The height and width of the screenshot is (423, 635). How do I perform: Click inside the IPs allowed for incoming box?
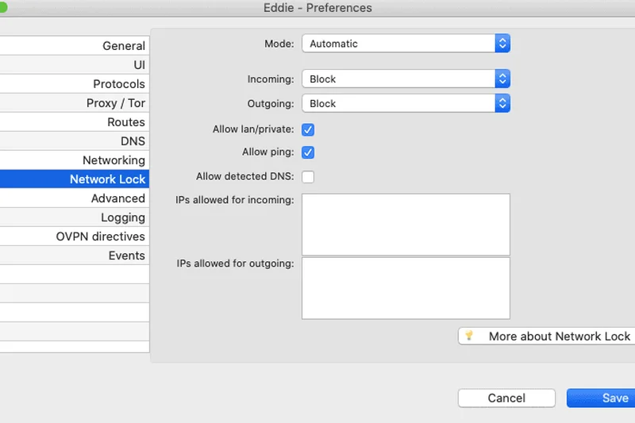pyautogui.click(x=406, y=225)
